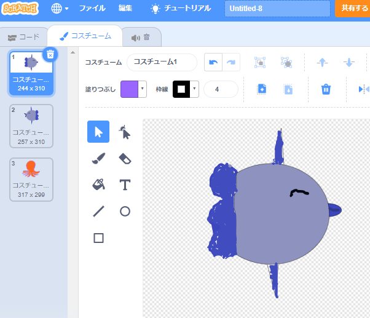The image size is (370, 318).
Task: Select the Circle tool
Action: coord(125,212)
